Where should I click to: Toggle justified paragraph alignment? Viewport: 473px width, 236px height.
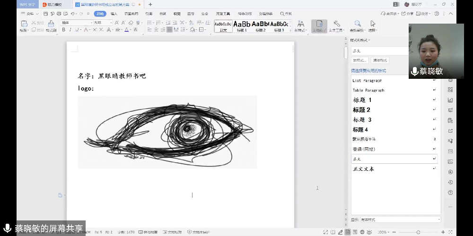point(169,30)
